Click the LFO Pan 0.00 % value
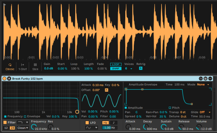The height and width of the screenshot is (133, 217). coord(93,116)
